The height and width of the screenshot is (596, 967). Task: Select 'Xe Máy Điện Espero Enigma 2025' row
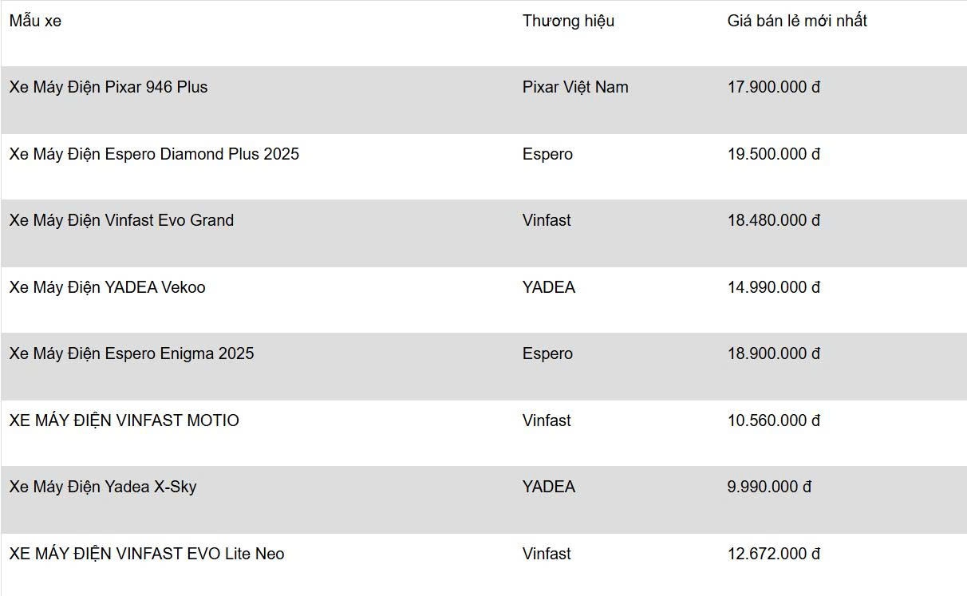click(132, 353)
